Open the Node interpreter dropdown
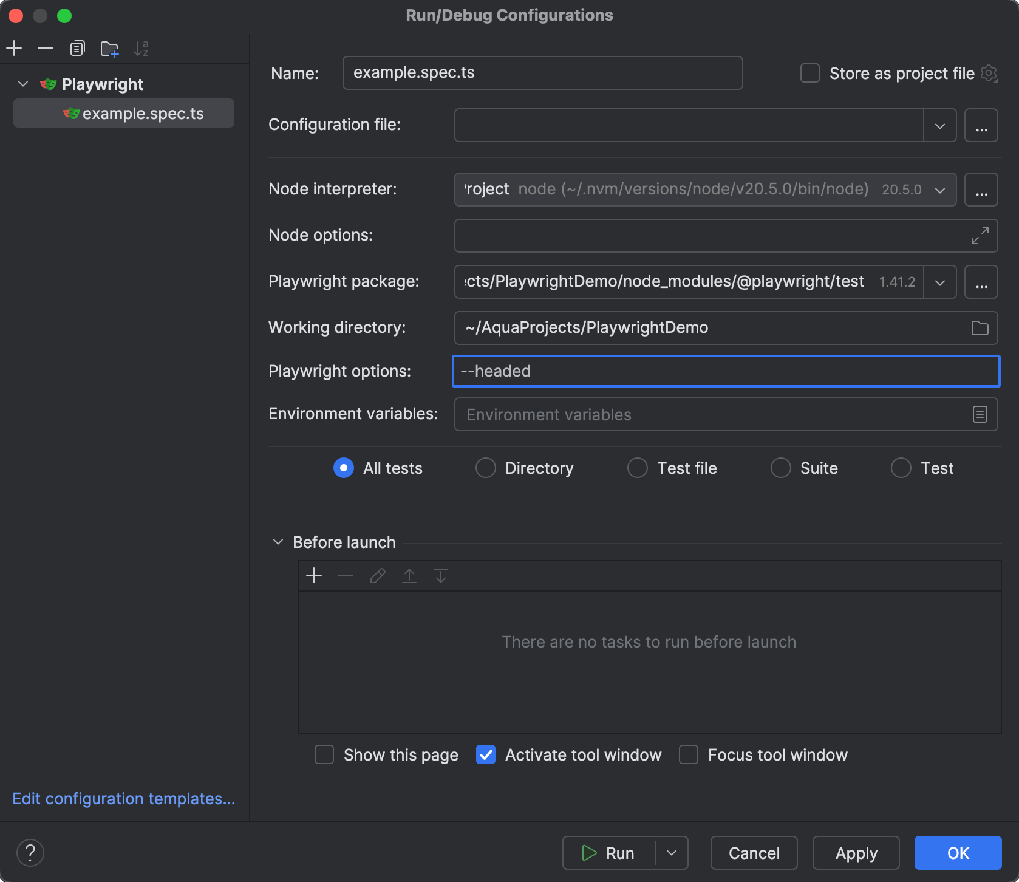 [939, 189]
